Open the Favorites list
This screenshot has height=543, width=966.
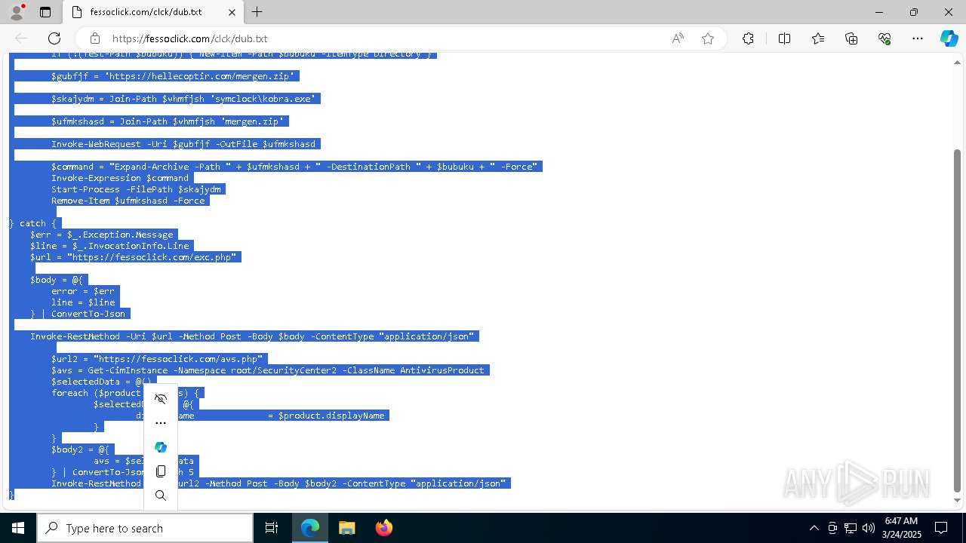tap(818, 38)
